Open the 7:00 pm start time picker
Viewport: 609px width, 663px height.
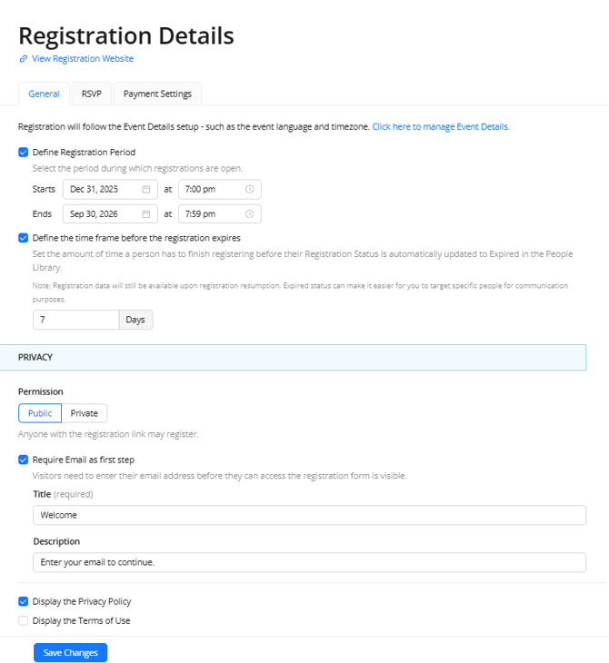point(220,190)
